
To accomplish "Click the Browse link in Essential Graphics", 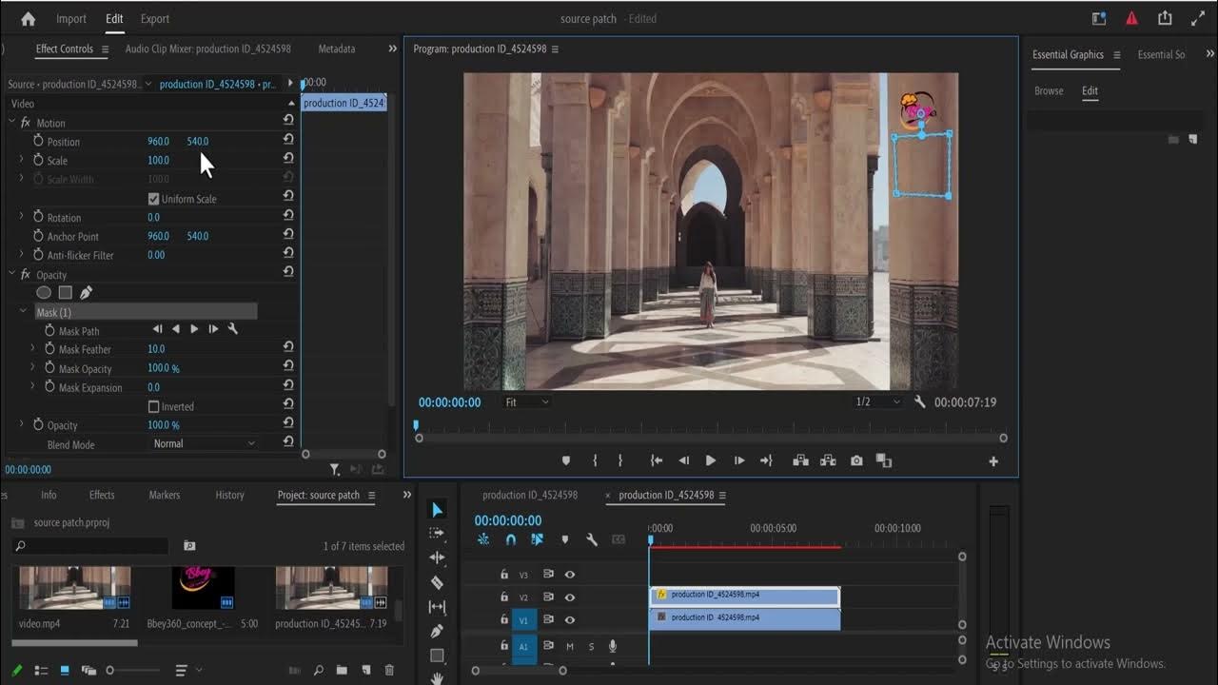I will pyautogui.click(x=1049, y=91).
